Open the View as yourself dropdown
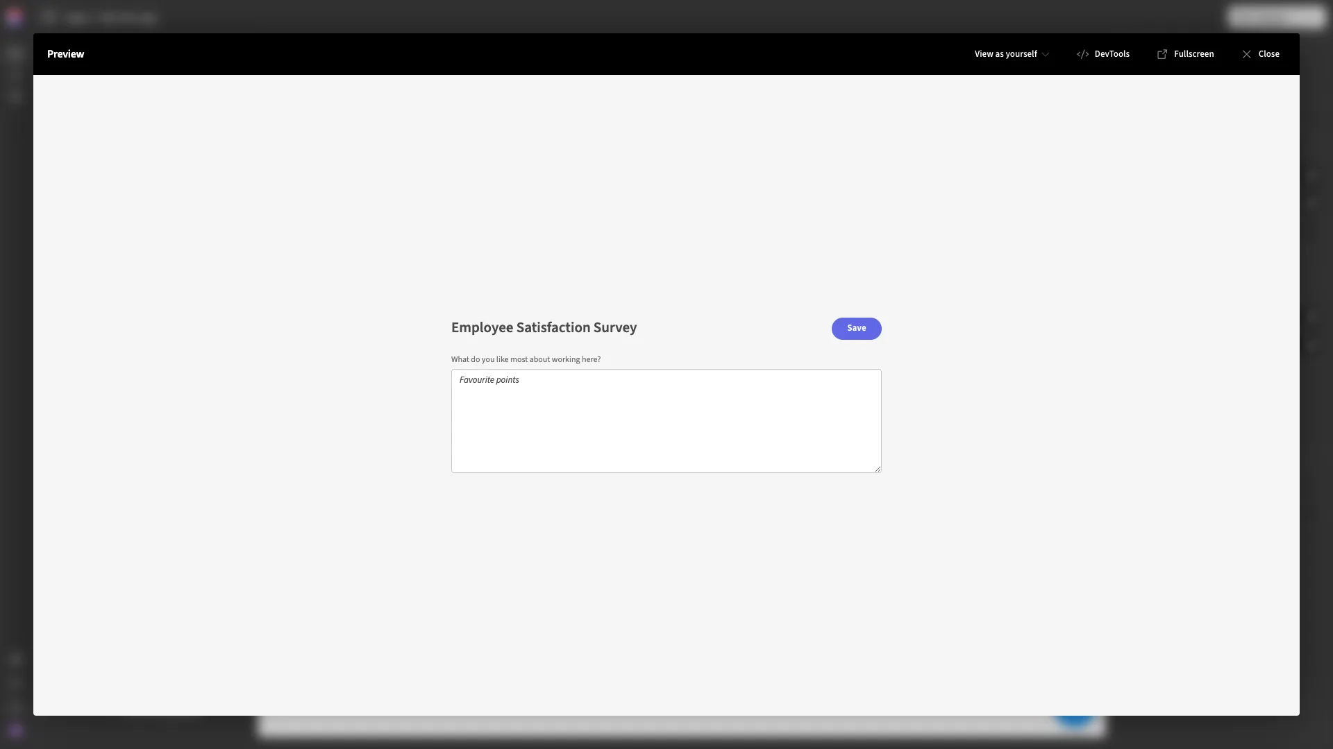Screen dimensions: 1333x749 1012,54
